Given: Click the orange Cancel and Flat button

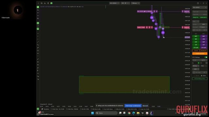Looking at the screenshot, I should (x=200, y=54).
